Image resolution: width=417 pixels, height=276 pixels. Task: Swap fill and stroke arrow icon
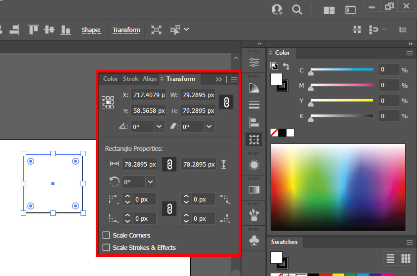(286, 66)
